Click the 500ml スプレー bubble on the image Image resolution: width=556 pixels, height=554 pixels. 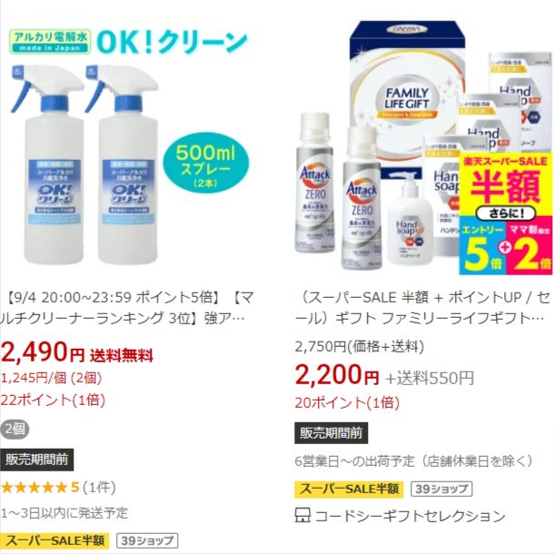[x=205, y=163]
